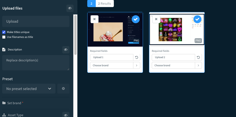Click the arrow next to Upload 2 brand
This screenshot has width=236, height=117.
(198, 65)
